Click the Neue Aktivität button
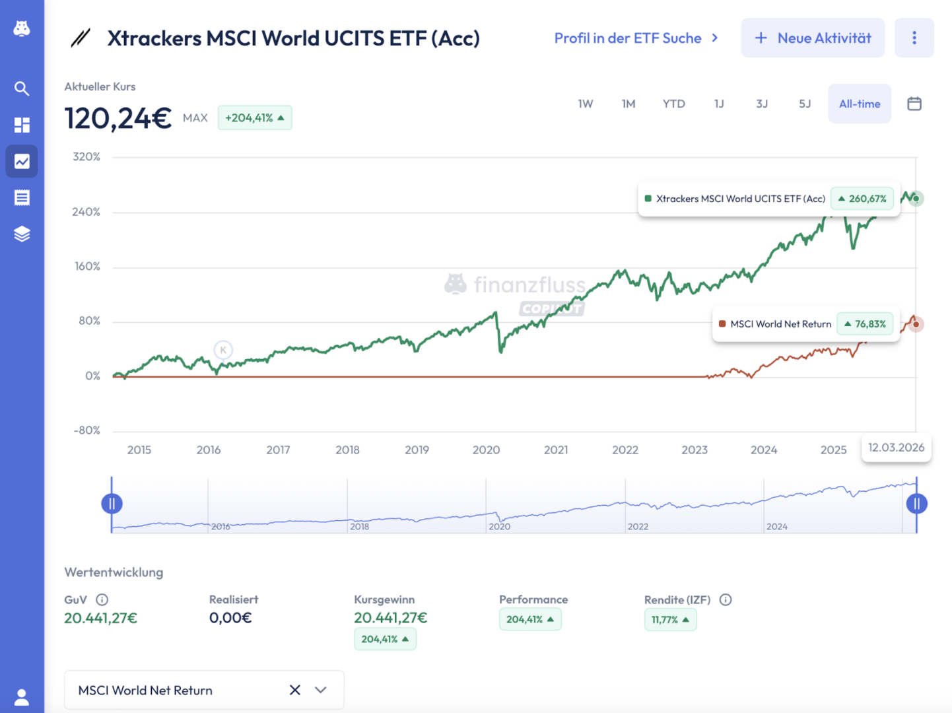Image resolution: width=952 pixels, height=713 pixels. 813,38
